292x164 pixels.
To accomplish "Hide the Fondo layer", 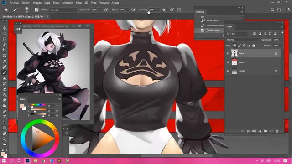I will (x=228, y=71).
